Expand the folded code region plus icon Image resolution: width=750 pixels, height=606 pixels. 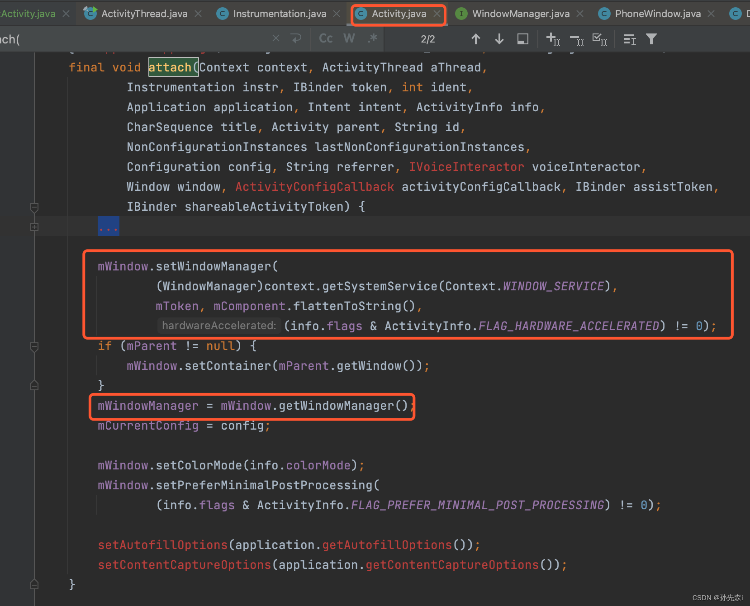point(34,227)
